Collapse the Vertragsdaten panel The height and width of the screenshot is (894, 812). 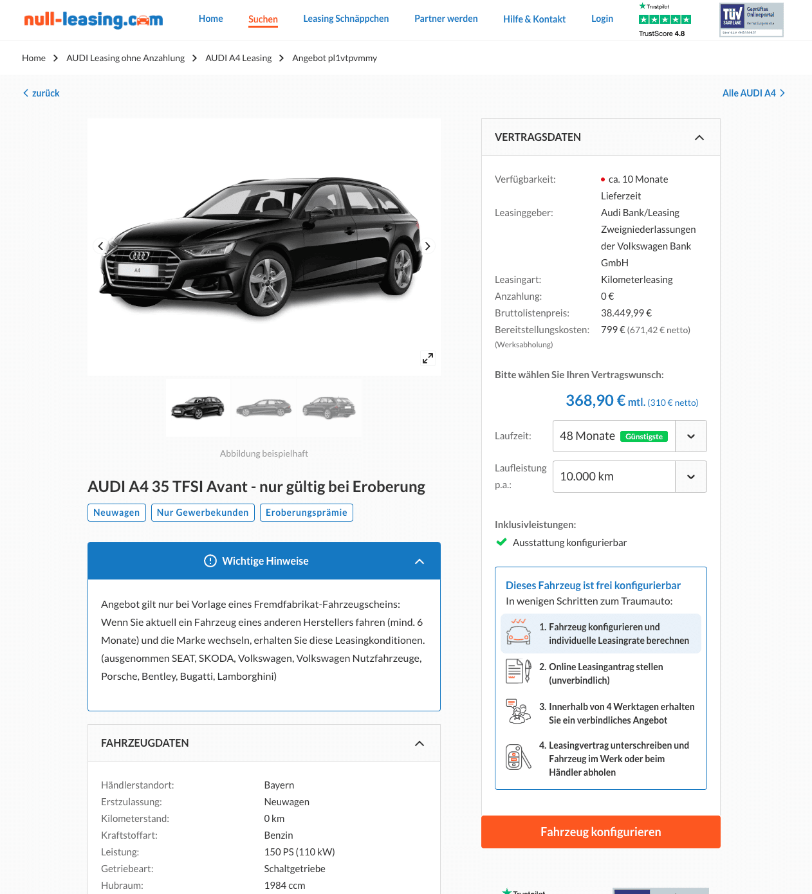699,138
